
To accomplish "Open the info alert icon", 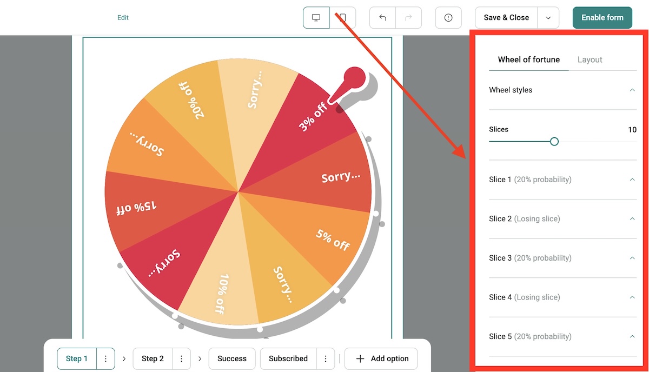I will (x=448, y=17).
